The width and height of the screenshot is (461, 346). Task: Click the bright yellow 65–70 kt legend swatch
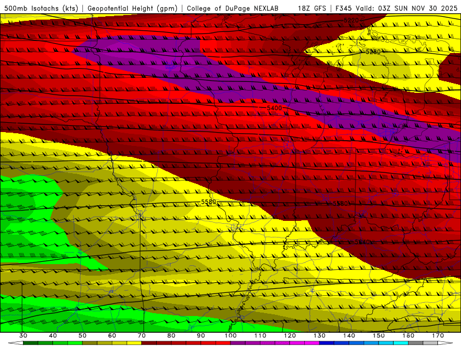tap(134, 343)
